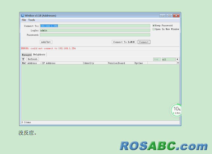Click the Add/Set button

[46, 42]
